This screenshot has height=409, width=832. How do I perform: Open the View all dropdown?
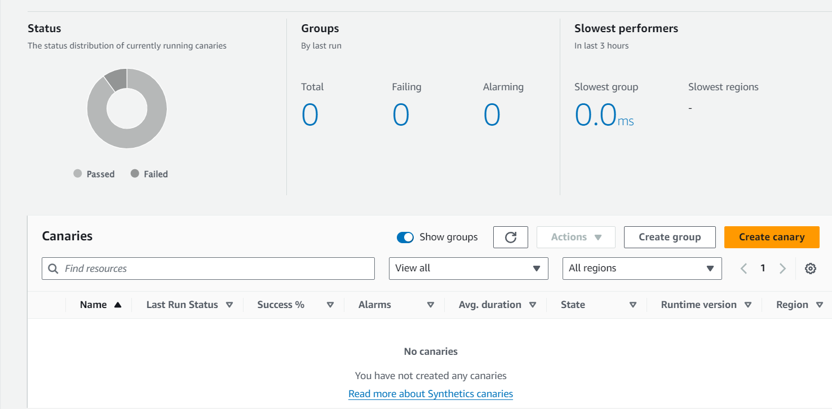click(468, 269)
